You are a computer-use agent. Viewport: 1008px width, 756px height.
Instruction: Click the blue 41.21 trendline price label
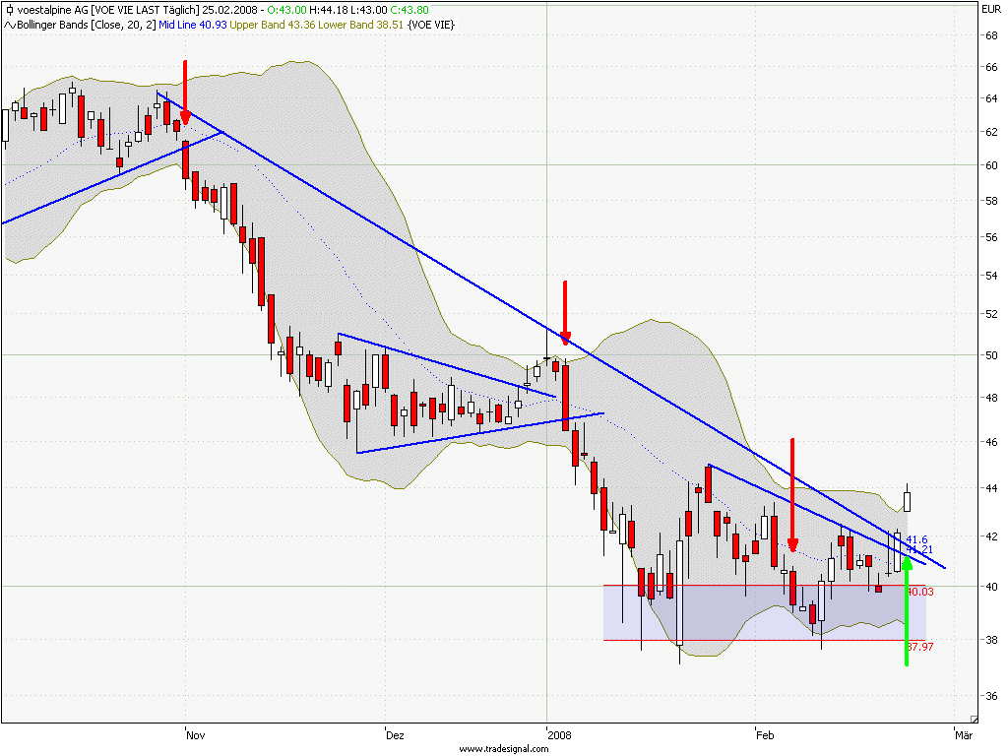click(x=920, y=549)
